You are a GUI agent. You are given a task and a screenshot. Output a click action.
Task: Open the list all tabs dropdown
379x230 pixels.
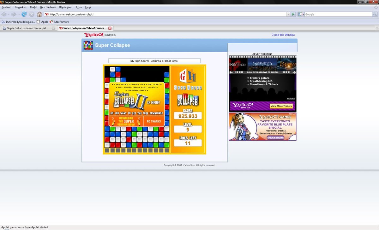(376, 28)
